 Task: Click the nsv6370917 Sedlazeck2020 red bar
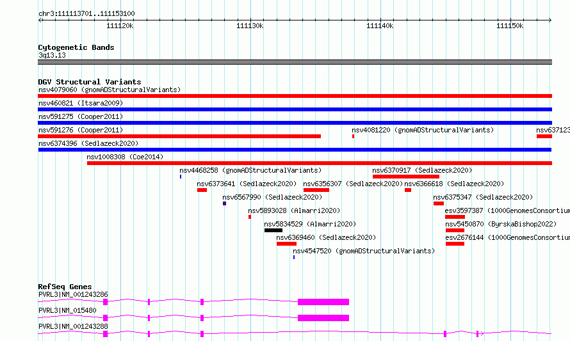coord(405,177)
